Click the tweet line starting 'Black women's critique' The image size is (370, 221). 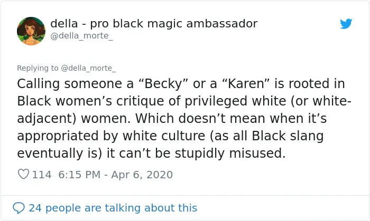(x=184, y=101)
